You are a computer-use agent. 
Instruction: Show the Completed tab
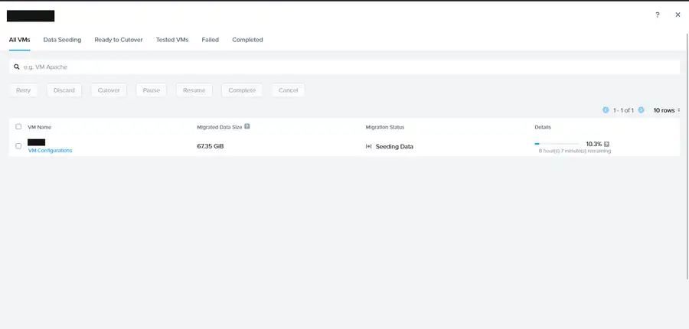coord(247,40)
